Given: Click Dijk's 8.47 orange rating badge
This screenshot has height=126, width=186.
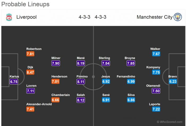Looking at the screenshot, I should 31,72.
